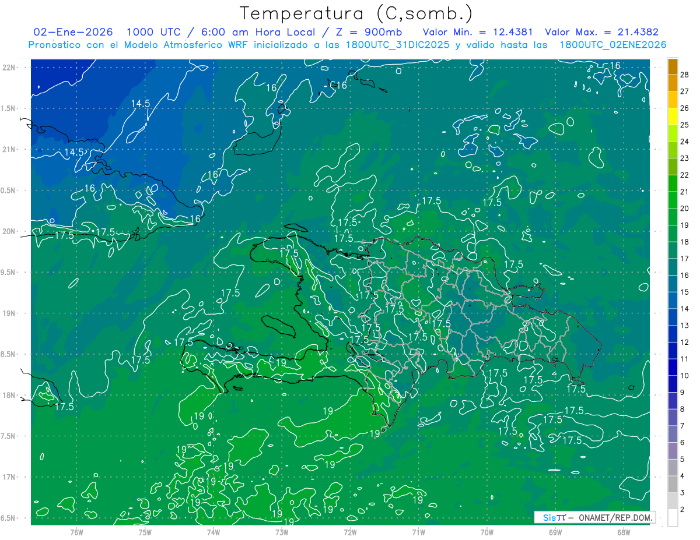Click the "SisTT - ONAMET/REP.DOM." credit label
700x540 pixels.
point(595,517)
